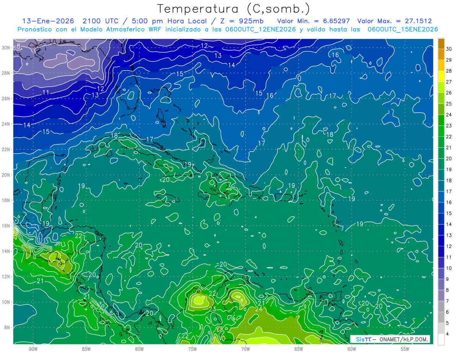Pick the blue swatch between 15 and 16

tap(441, 208)
